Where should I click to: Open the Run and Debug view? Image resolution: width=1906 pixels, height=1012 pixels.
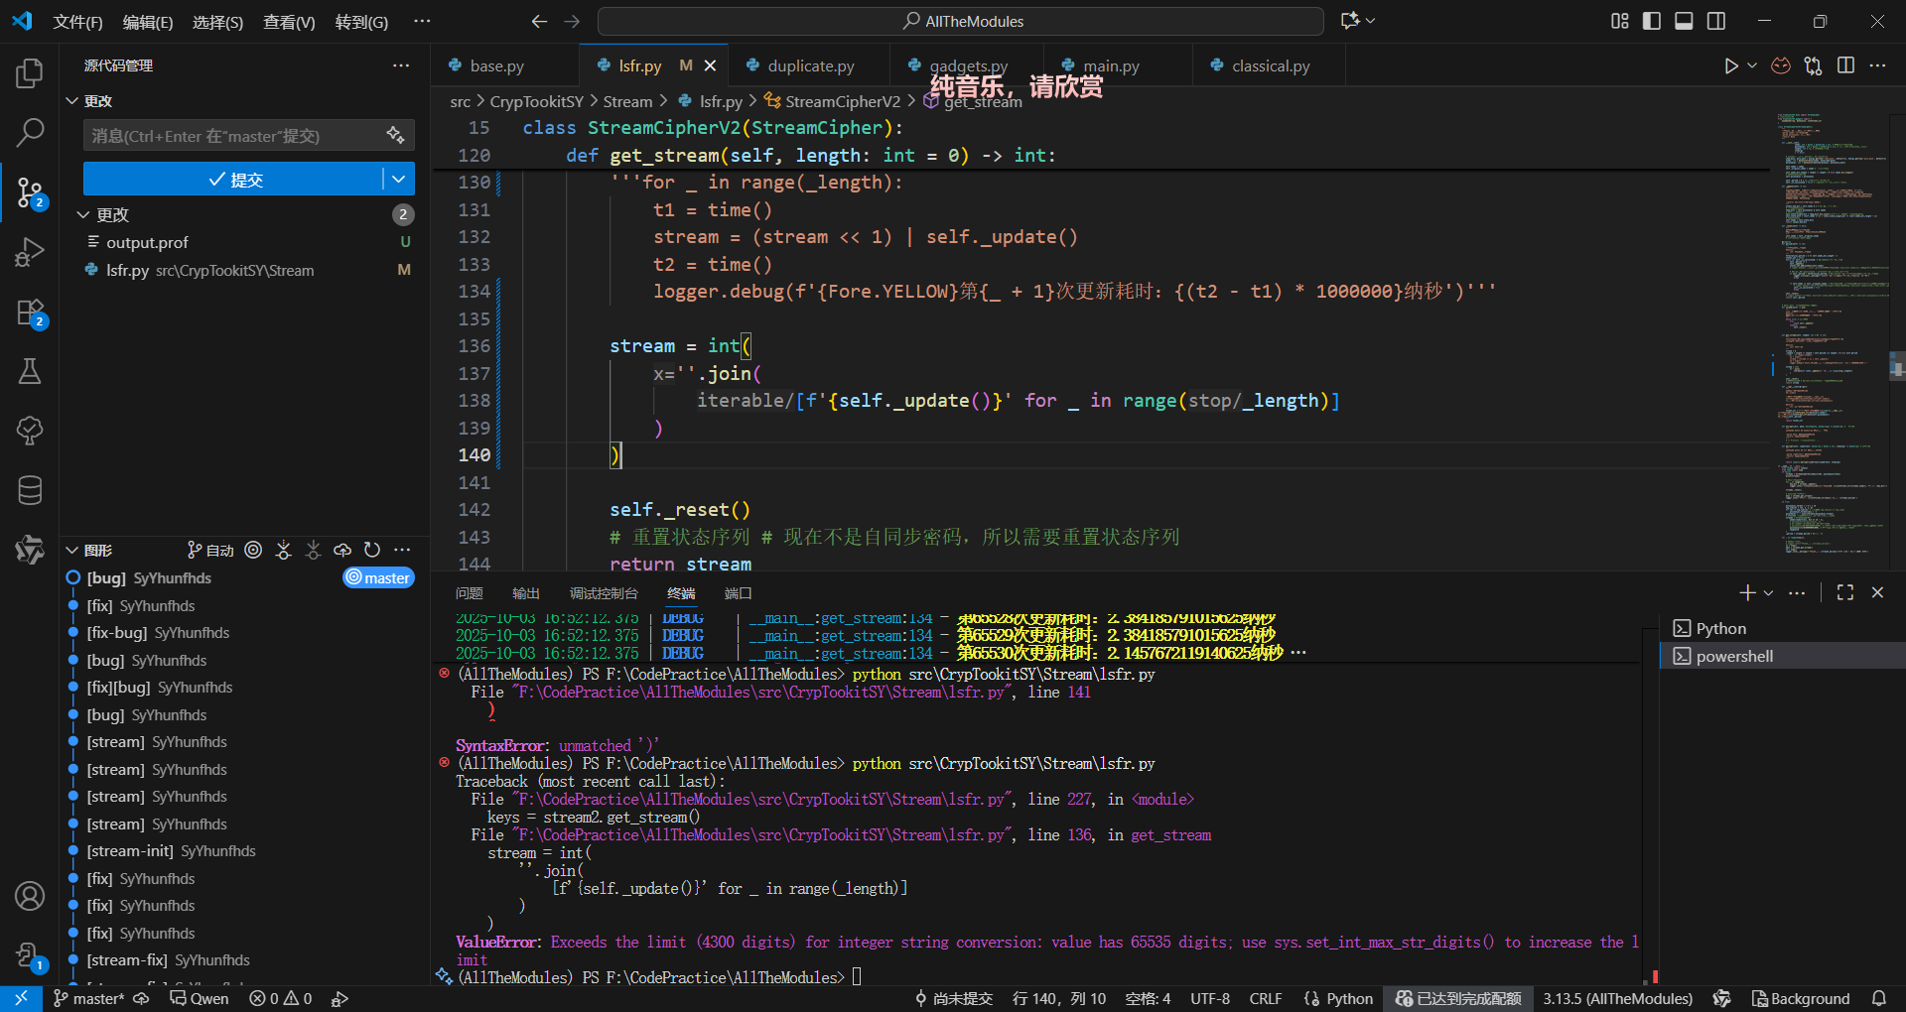[30, 252]
